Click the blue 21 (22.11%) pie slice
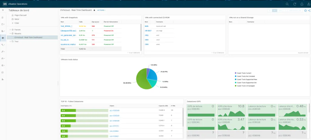 click(153, 75)
